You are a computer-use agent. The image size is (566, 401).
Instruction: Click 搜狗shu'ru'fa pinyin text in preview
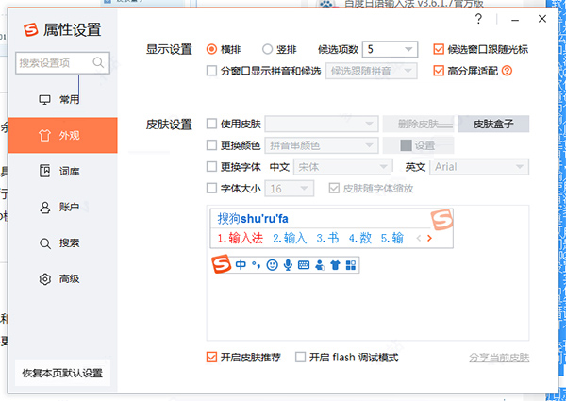click(x=252, y=218)
